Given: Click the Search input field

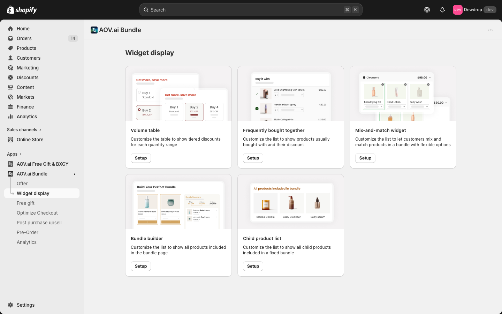Looking at the screenshot, I should [251, 10].
